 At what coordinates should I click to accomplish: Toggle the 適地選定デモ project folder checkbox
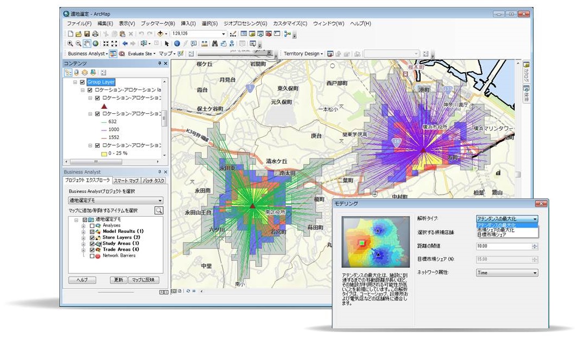85,219
